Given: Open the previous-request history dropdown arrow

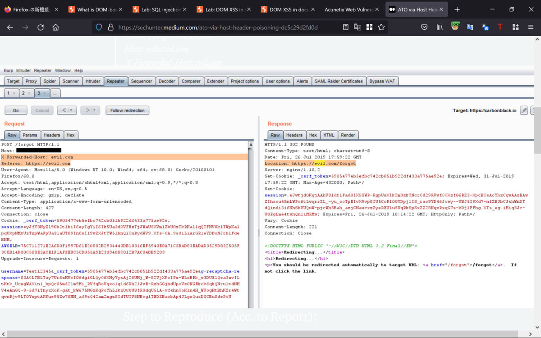Looking at the screenshot, I should pos(72,110).
